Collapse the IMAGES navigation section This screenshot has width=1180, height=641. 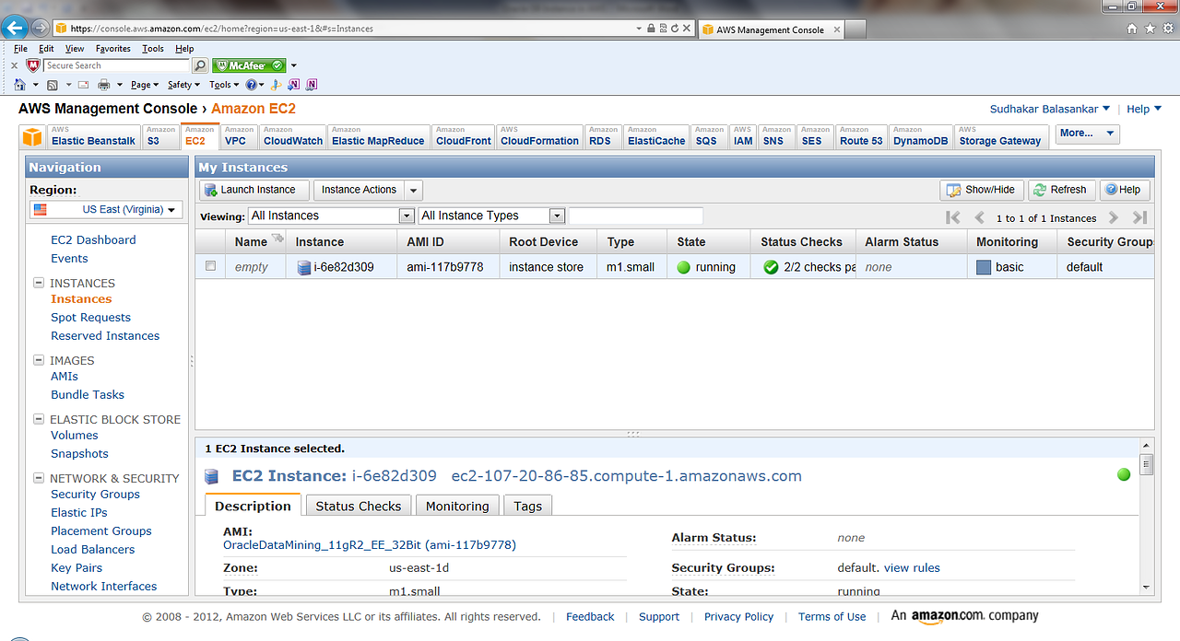pos(39,360)
